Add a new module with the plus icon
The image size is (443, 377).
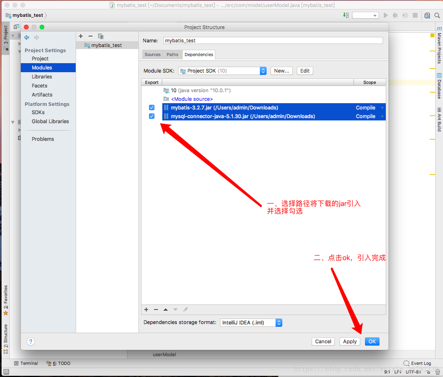(81, 36)
